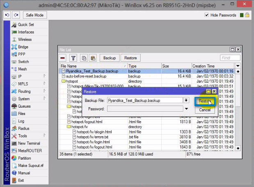Click the Tools wrench icon
This screenshot has height=187, width=254.
pyautogui.click(x=14, y=136)
